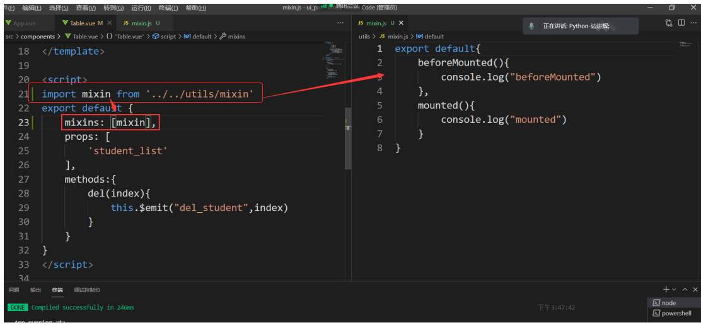Open the 调试控制台 (Debug Console) tab
The image size is (701, 325).
[x=87, y=290]
